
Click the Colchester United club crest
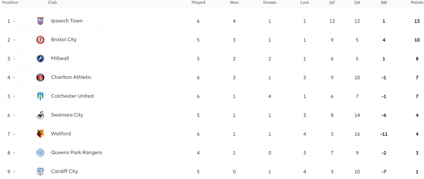[40, 96]
